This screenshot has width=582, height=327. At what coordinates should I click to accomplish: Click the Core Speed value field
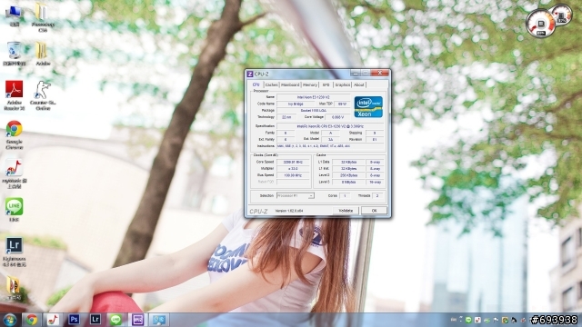(x=293, y=162)
